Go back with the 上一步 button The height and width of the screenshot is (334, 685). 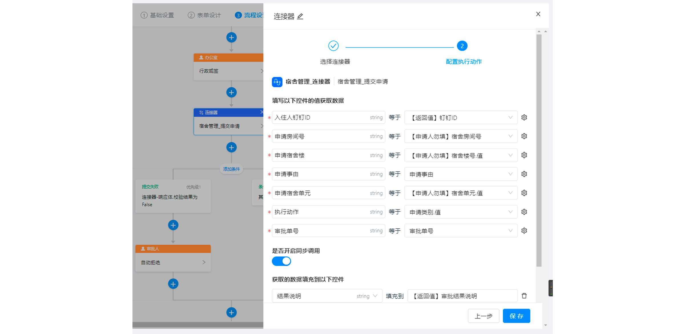[483, 316]
